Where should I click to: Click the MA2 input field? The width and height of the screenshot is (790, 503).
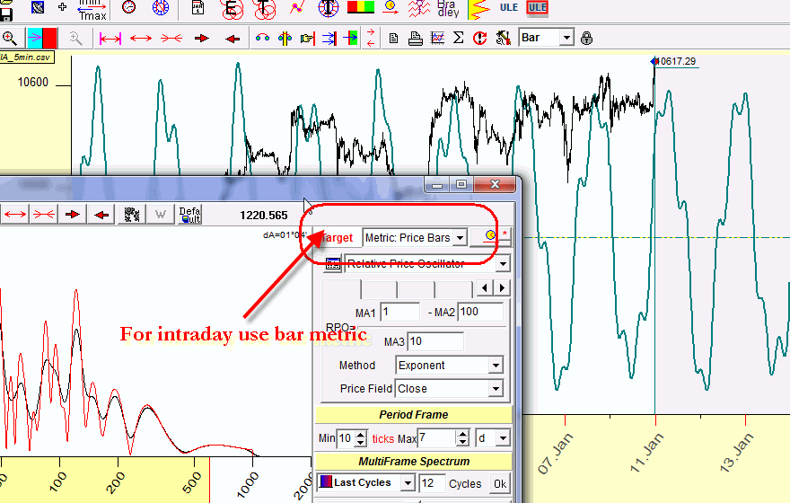click(x=482, y=312)
